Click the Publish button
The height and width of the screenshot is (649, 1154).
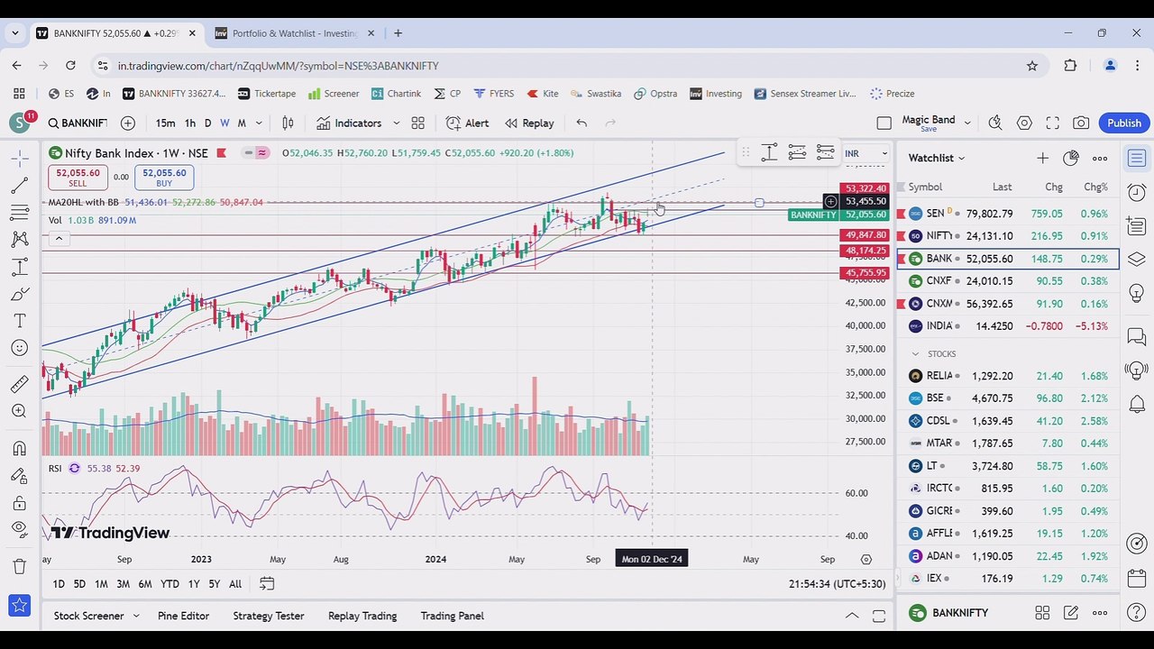(x=1124, y=123)
